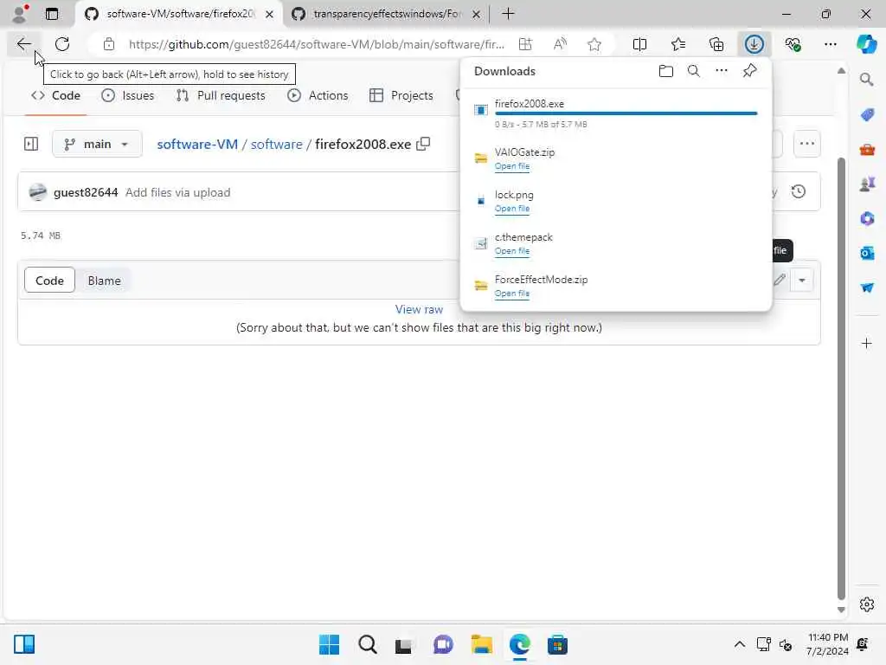The height and width of the screenshot is (665, 886).
Task: Select the Blame view toggle button
Action: tap(104, 281)
